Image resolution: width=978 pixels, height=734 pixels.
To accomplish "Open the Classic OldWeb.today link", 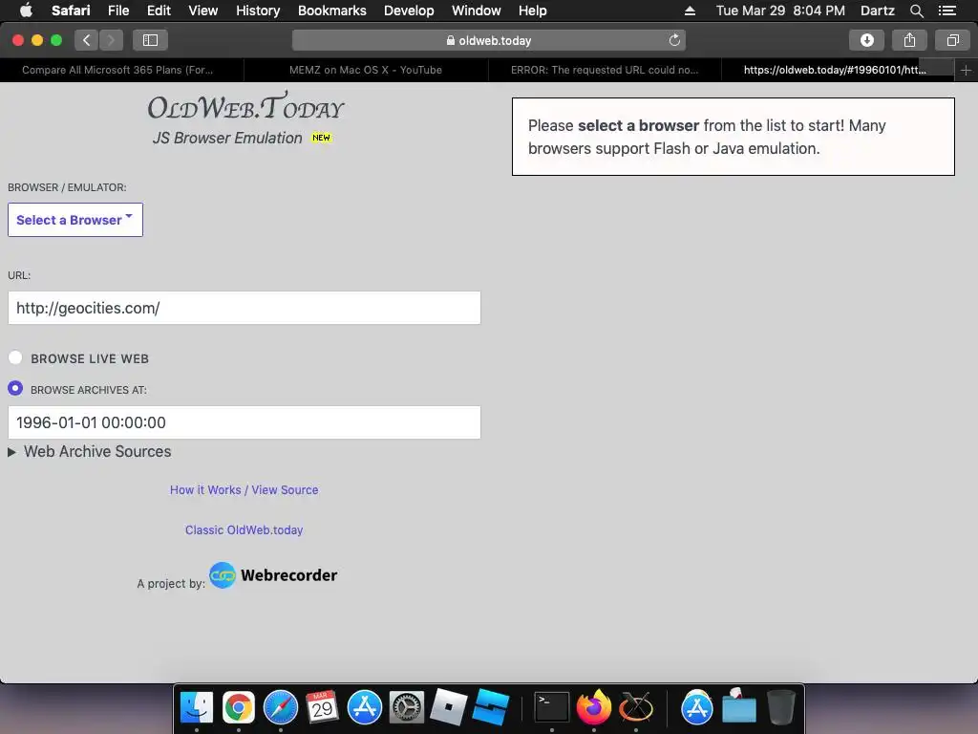I will point(244,529).
